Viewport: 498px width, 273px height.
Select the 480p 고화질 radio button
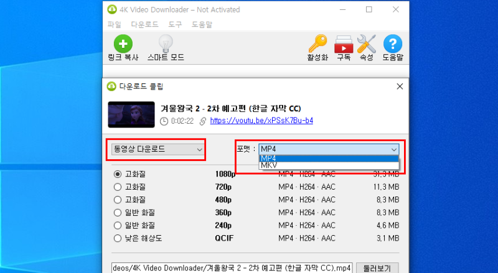click(118, 200)
